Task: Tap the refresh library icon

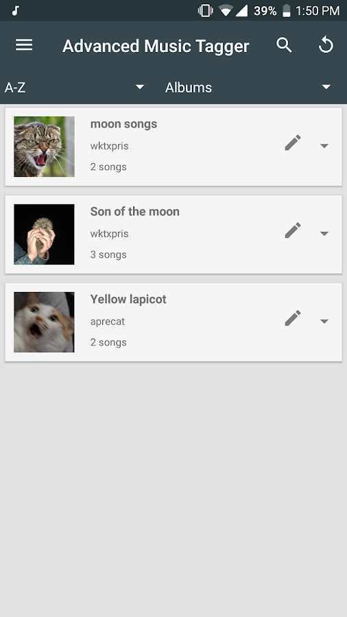Action: pyautogui.click(x=326, y=45)
